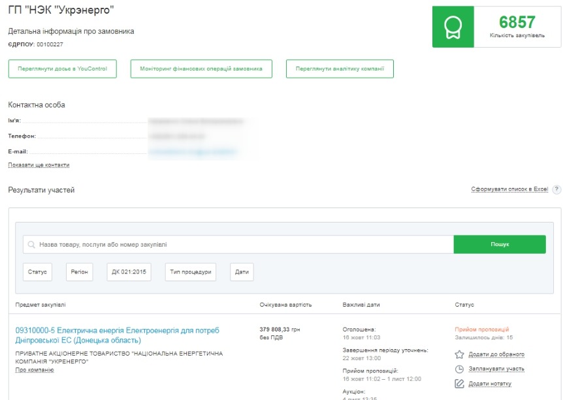The image size is (563, 400).
Task: Open the Статус filter dropdown
Action: tap(37, 272)
